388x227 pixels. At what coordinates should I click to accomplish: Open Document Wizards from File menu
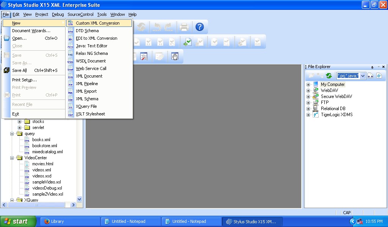pyautogui.click(x=34, y=31)
